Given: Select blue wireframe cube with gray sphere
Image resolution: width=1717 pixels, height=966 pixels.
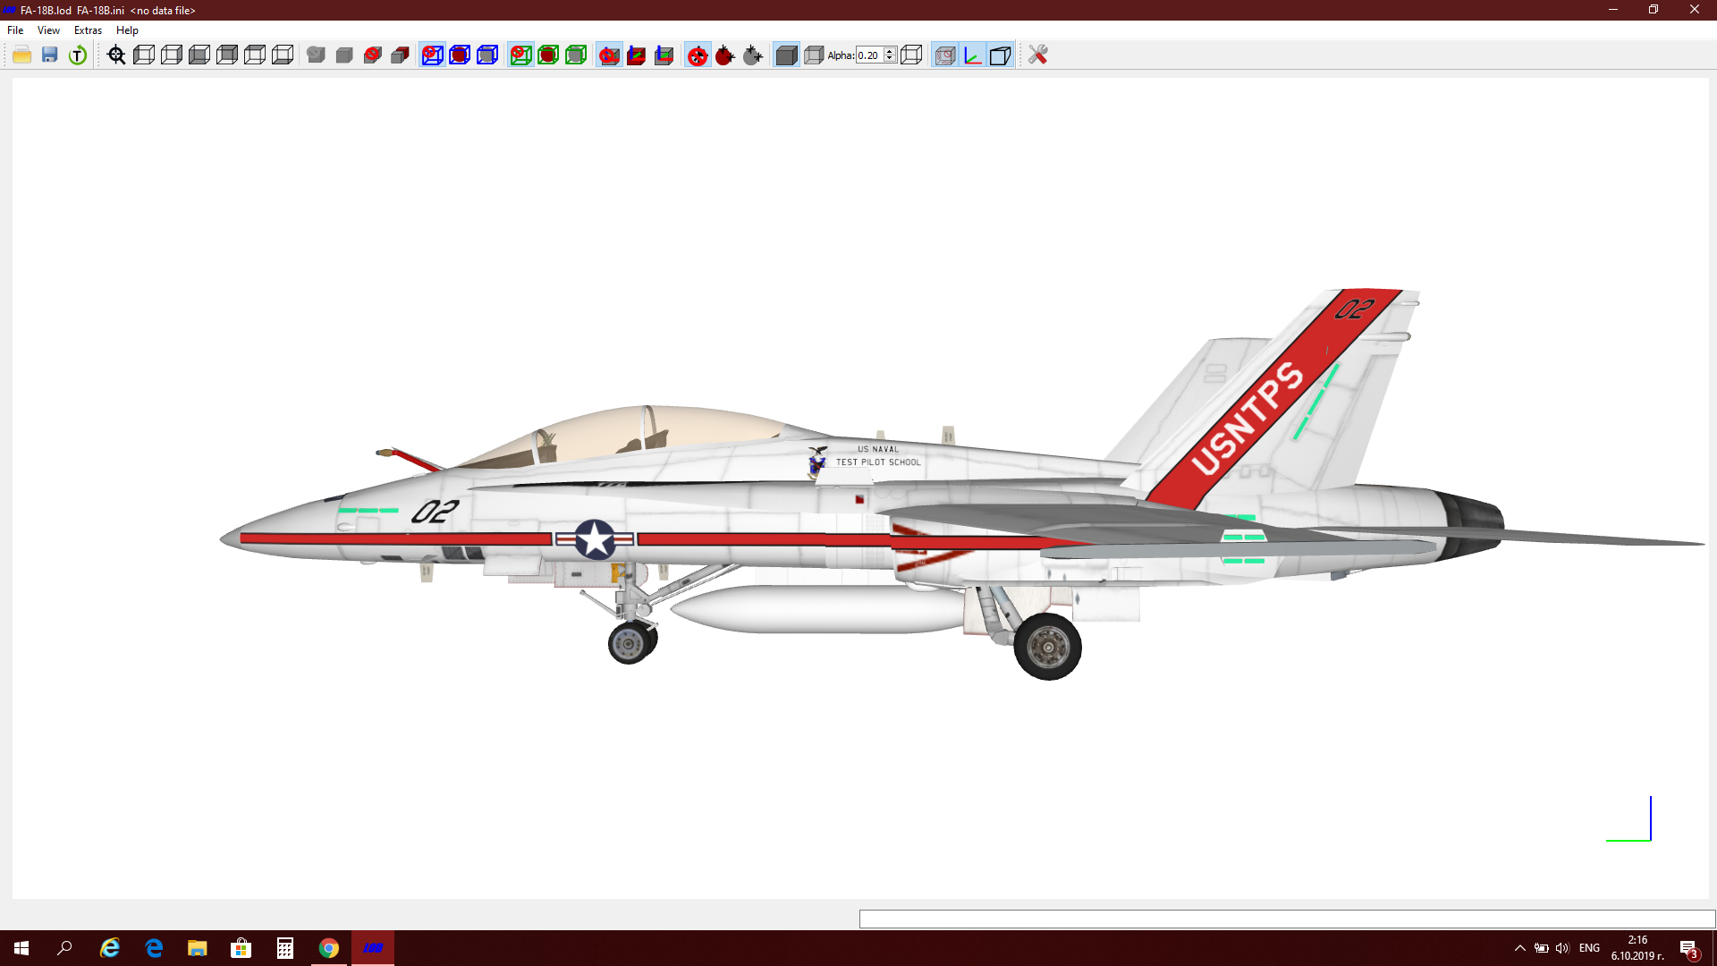Looking at the screenshot, I should 487,55.
